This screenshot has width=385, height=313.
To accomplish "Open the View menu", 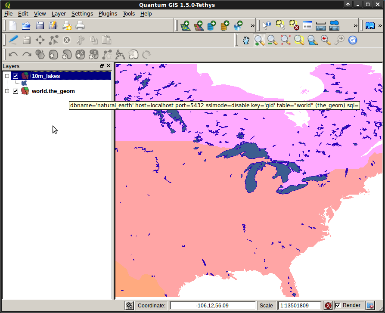I will [40, 14].
